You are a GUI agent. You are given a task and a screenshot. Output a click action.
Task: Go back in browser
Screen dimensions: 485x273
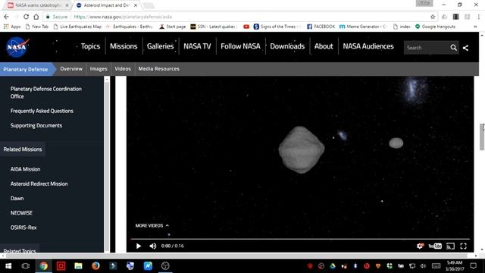click(x=7, y=17)
